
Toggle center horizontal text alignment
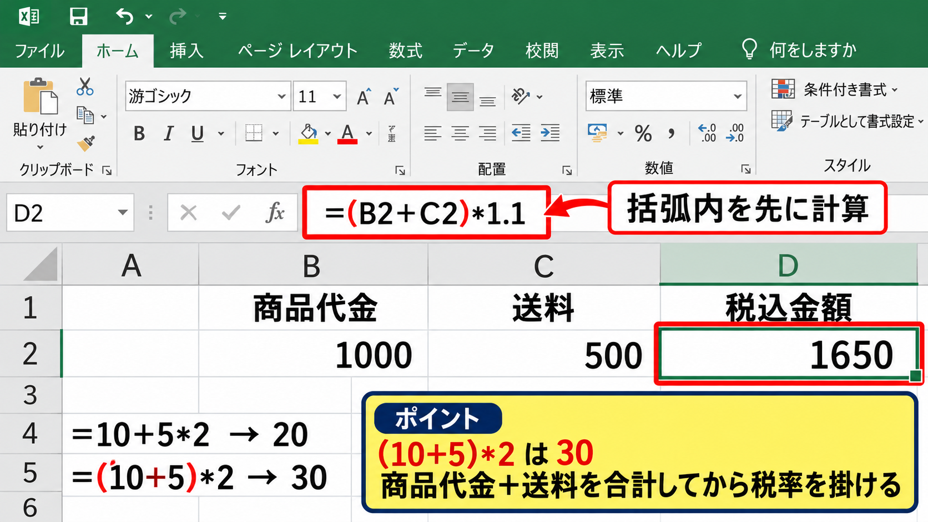[x=460, y=133]
